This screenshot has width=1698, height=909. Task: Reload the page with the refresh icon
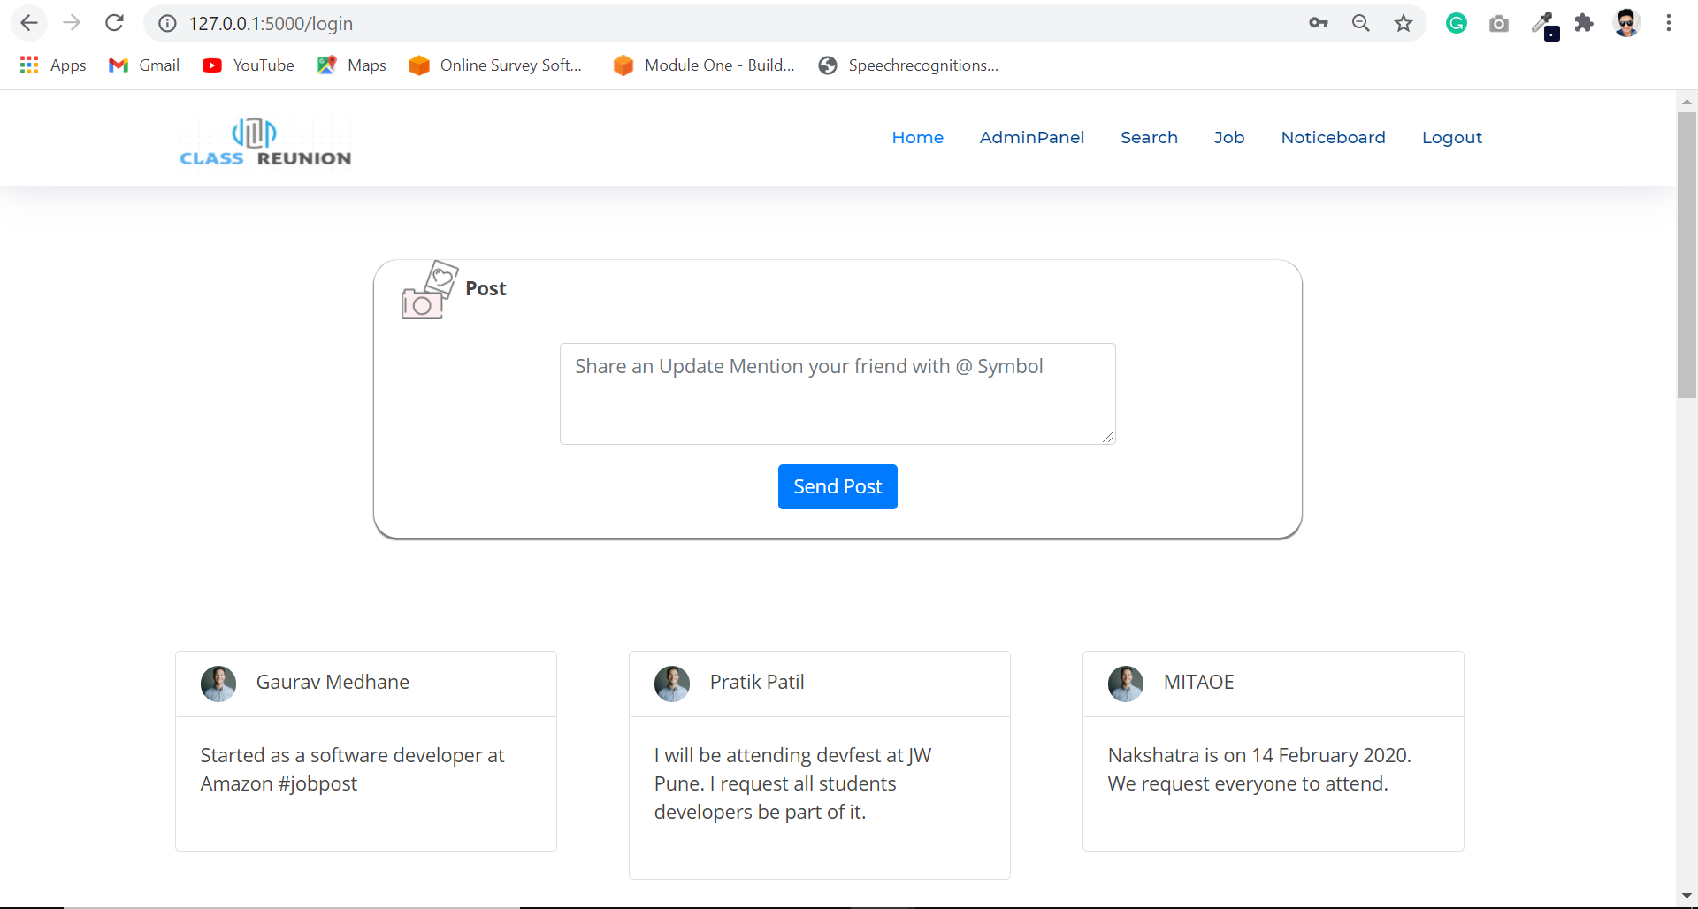[114, 23]
